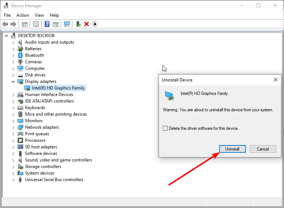Open the View menu
This screenshot has width=284, height=208.
click(x=39, y=15)
